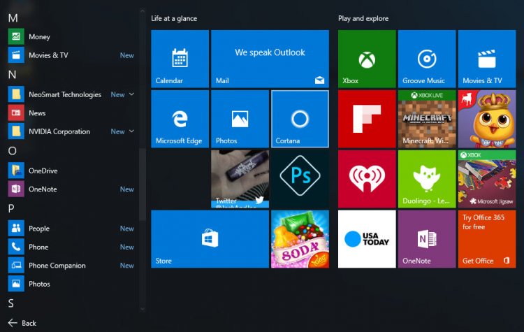This screenshot has height=332, width=524.
Task: Open the Photos tile
Action: (x=240, y=119)
